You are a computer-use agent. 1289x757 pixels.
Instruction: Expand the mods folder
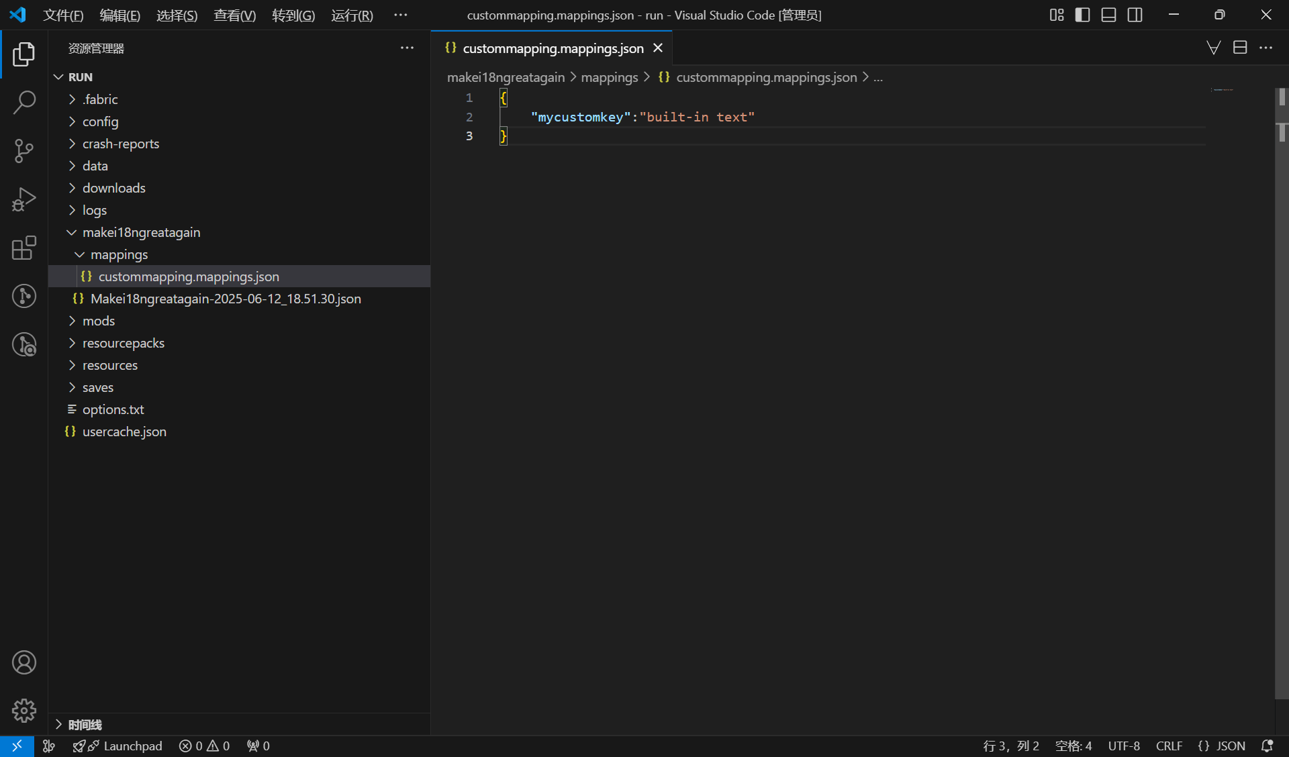[x=239, y=321]
